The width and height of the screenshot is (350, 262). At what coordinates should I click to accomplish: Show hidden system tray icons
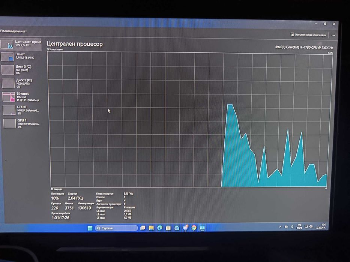tap(280, 227)
